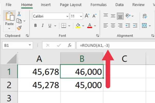Select cell containing 46,000
Image resolution: width=155 pixels, height=103 pixels.
click(82, 71)
